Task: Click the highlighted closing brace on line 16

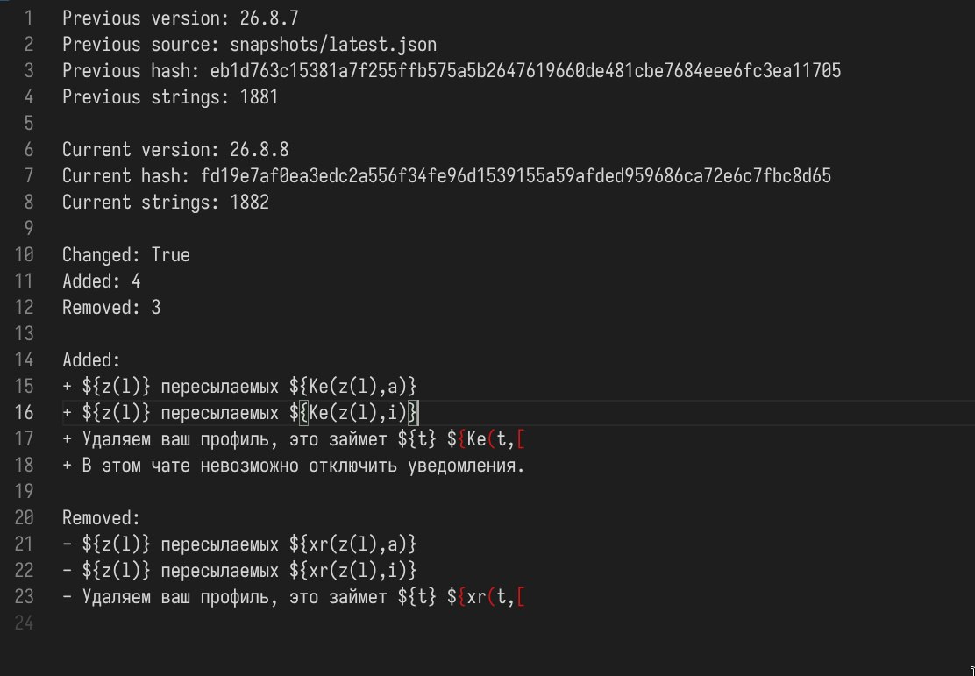Action: tap(412, 412)
